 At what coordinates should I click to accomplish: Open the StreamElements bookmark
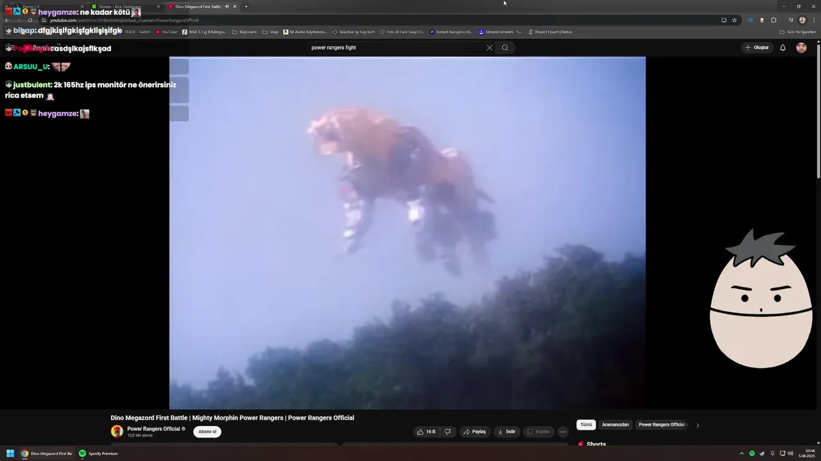pyautogui.click(x=500, y=31)
